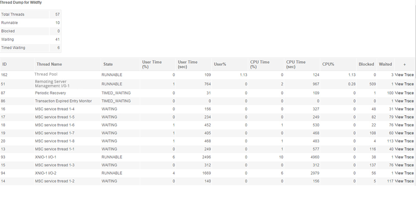Sort by State column header

point(108,64)
